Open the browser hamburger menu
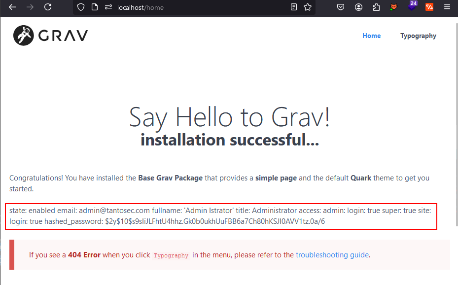Viewport: 458px width, 285px height. pos(447,7)
